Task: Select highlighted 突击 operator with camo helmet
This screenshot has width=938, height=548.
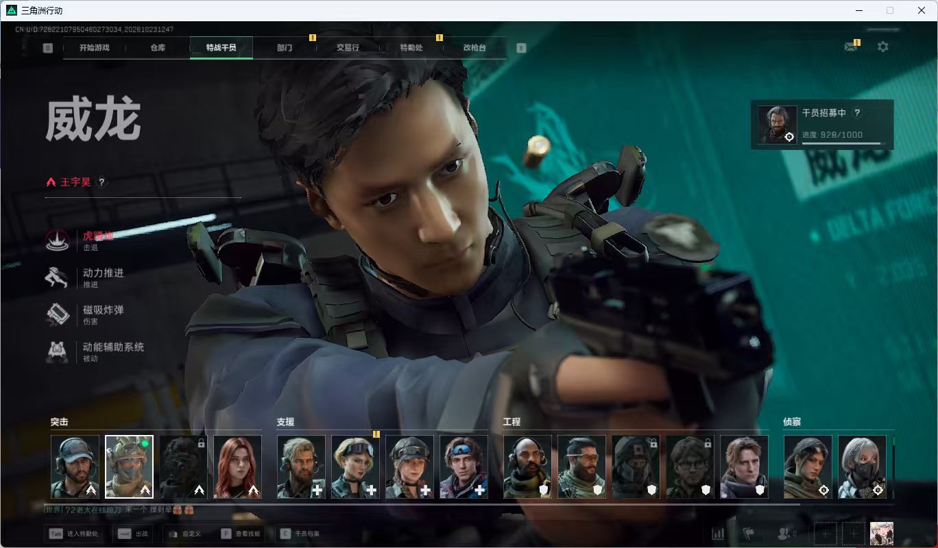Action: pos(129,466)
